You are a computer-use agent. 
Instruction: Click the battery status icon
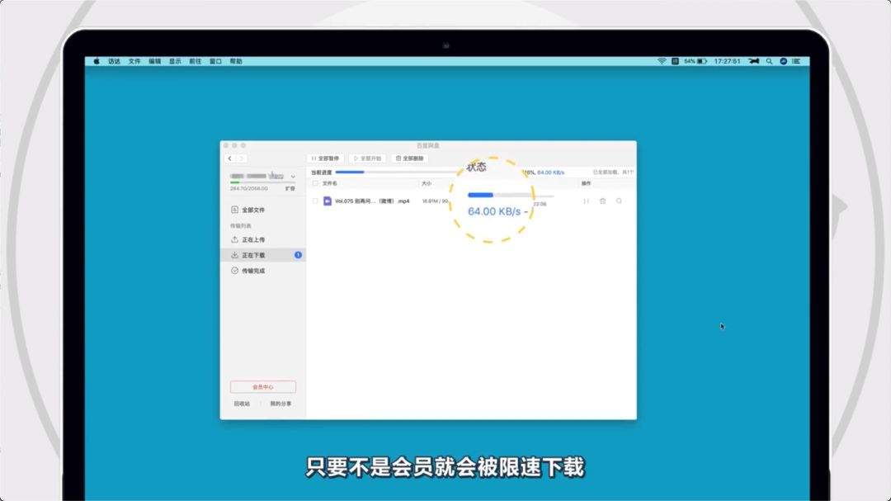(x=702, y=61)
